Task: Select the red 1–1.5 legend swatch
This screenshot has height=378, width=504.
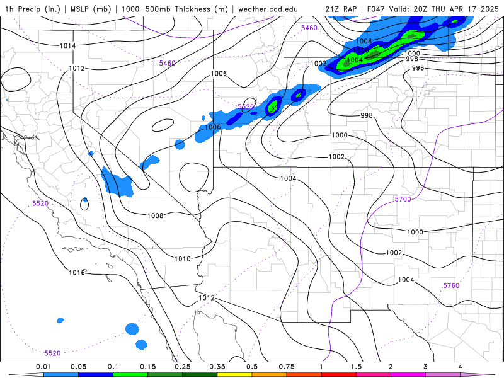Action: (x=339, y=375)
